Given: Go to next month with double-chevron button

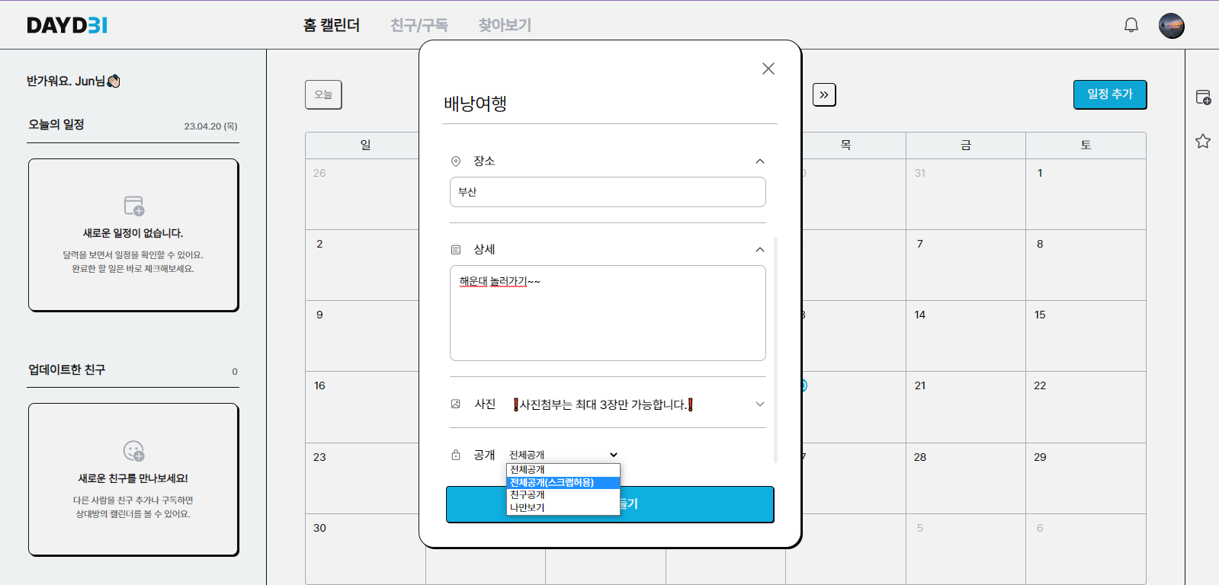Looking at the screenshot, I should click(x=824, y=94).
